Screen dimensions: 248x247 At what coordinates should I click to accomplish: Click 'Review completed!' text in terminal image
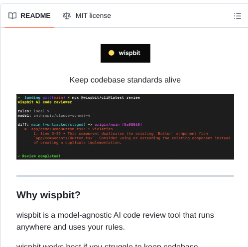41,156
